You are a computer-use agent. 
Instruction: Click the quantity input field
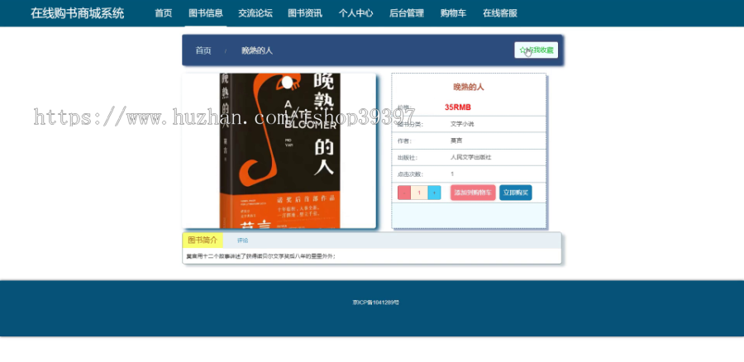[x=419, y=193]
